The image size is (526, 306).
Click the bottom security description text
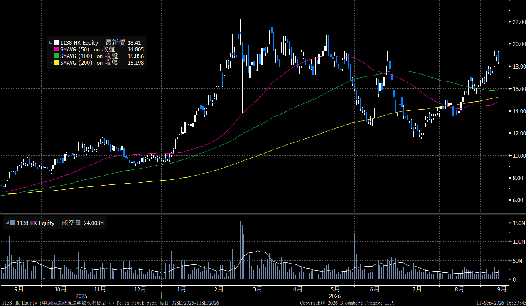[x=110, y=303]
